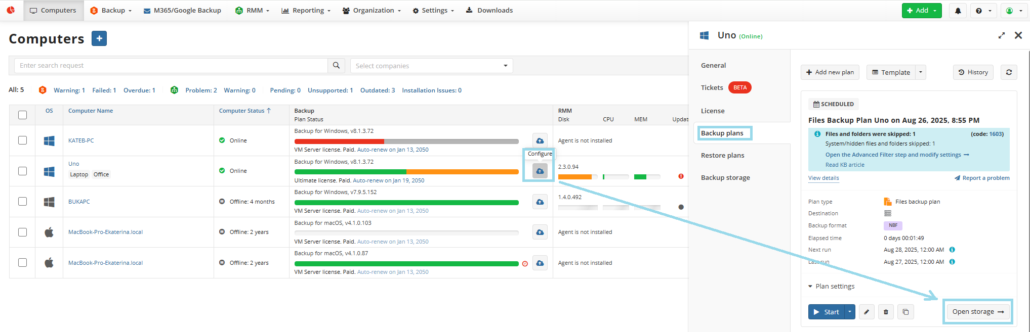Click red overdue icon in macOS v4.1.0.87 row
Image resolution: width=1030 pixels, height=332 pixels.
525,264
